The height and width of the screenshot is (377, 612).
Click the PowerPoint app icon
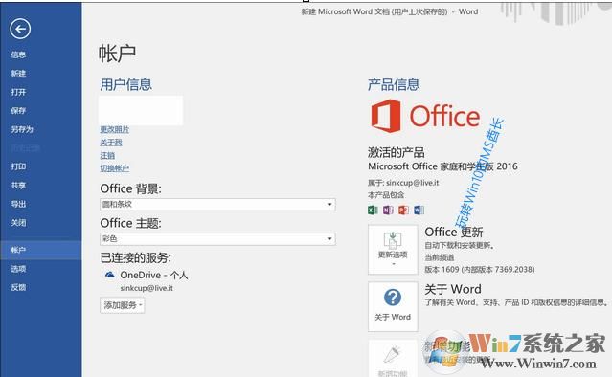403,211
